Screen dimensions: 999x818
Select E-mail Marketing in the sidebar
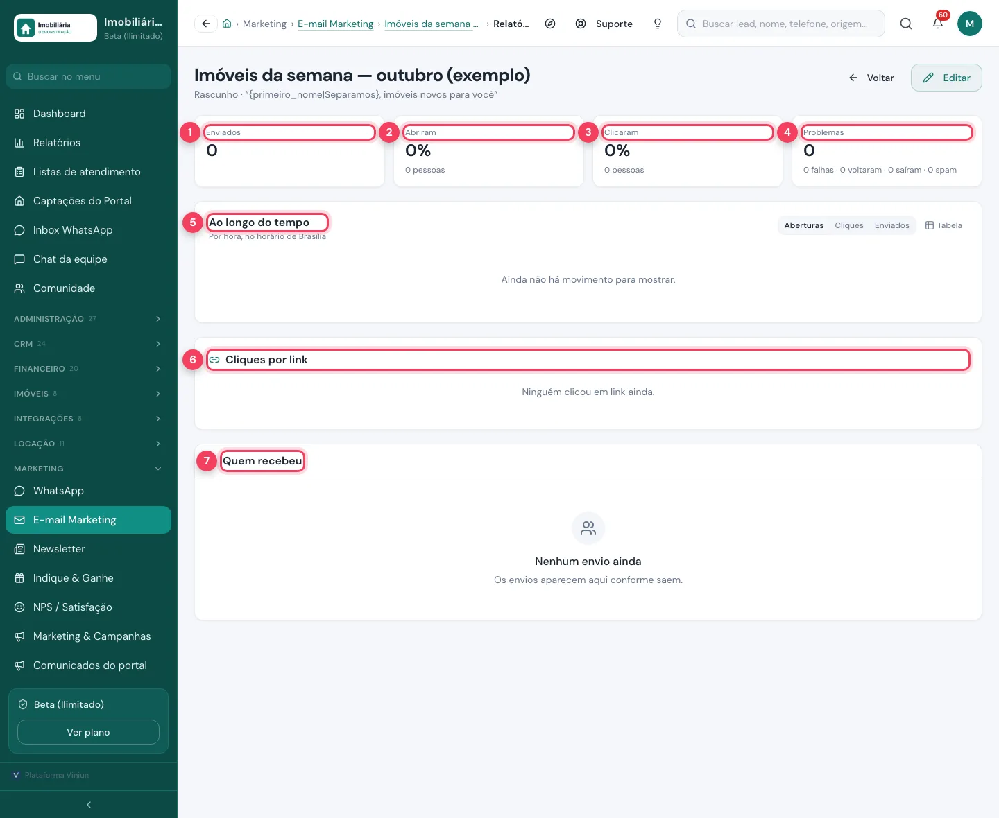pos(88,520)
